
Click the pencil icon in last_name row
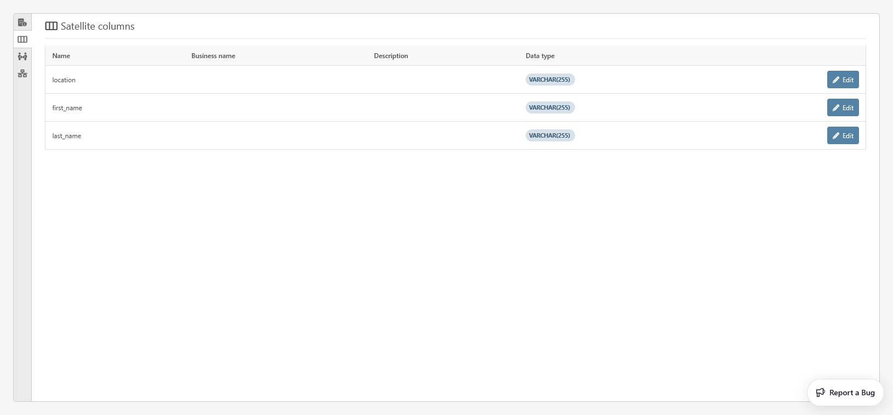[x=836, y=136]
